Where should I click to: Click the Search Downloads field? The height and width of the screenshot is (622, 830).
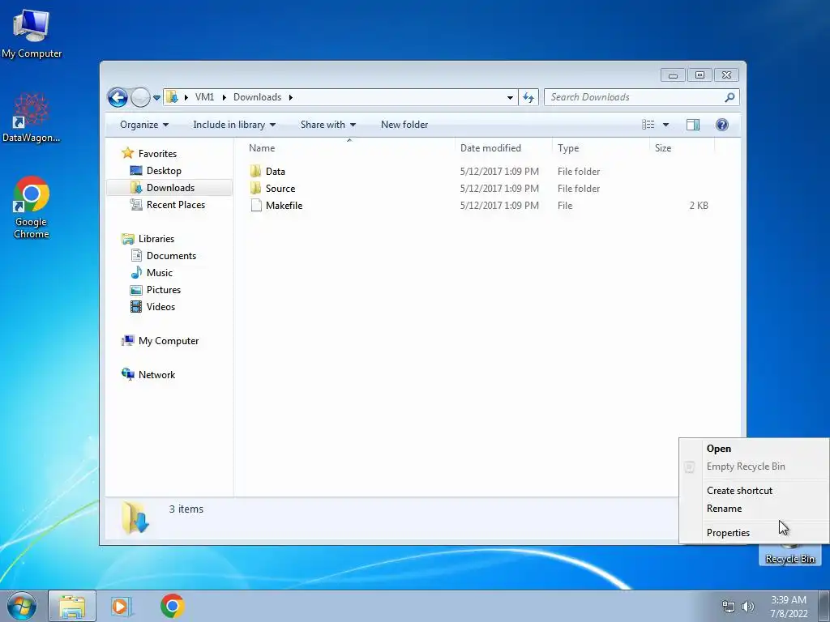point(642,97)
